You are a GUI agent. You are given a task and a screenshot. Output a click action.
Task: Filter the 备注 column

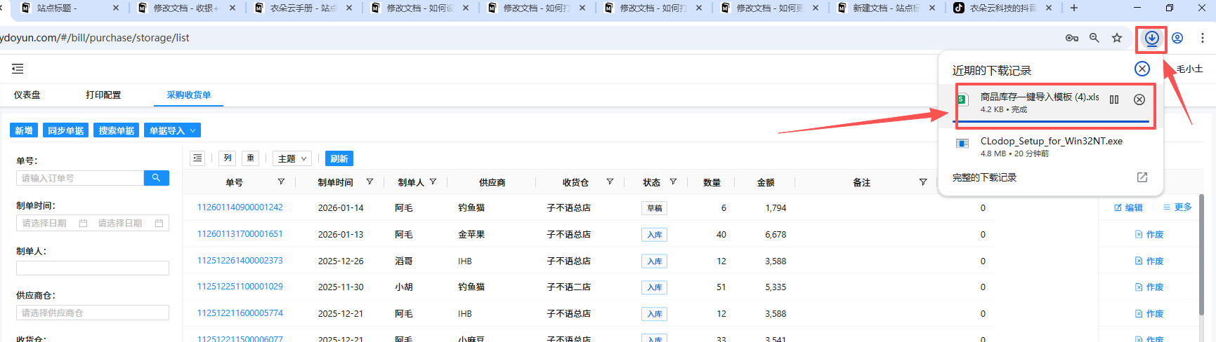(923, 182)
